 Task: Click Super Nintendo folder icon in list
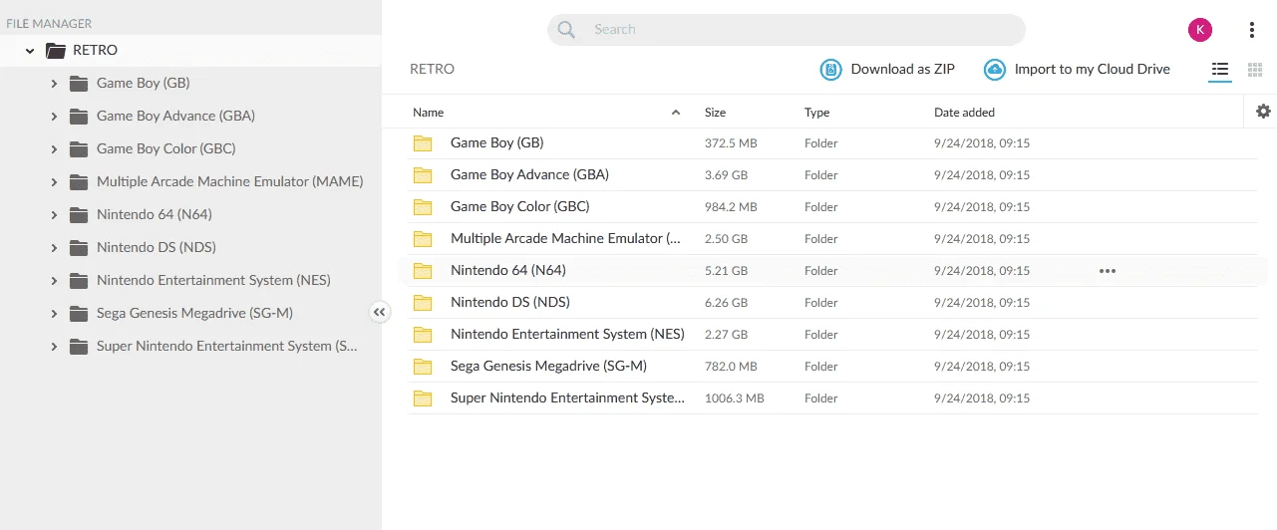(423, 398)
